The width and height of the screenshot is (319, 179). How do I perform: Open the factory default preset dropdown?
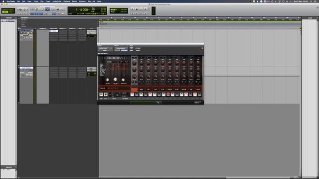(121, 48)
